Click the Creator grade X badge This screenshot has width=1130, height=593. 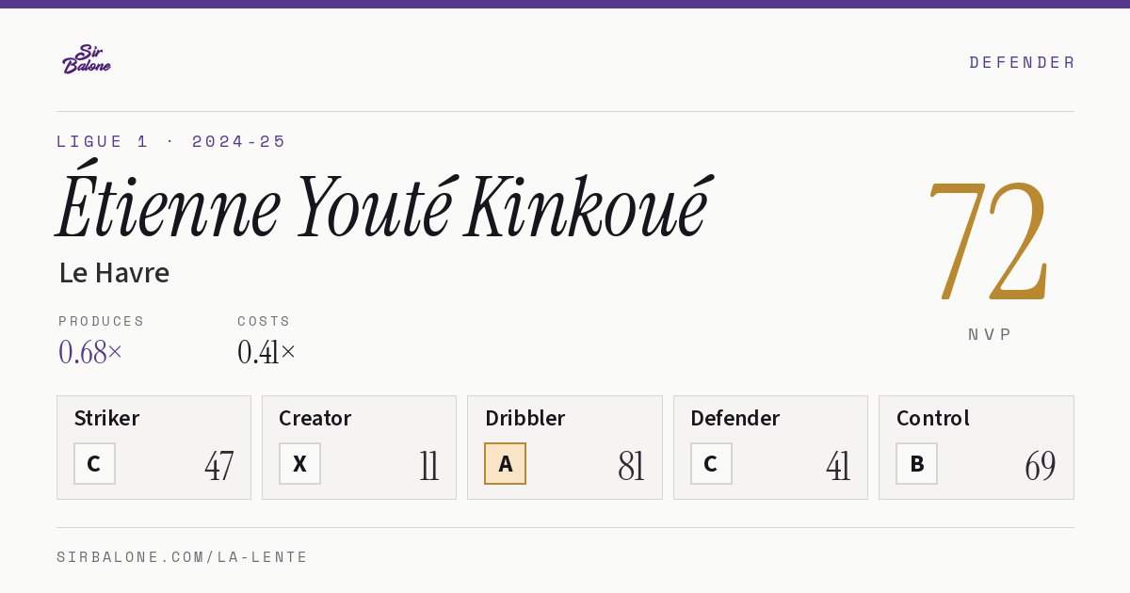point(299,463)
